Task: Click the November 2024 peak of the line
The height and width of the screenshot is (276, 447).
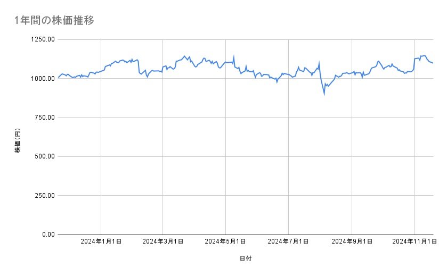Action: [x=424, y=55]
